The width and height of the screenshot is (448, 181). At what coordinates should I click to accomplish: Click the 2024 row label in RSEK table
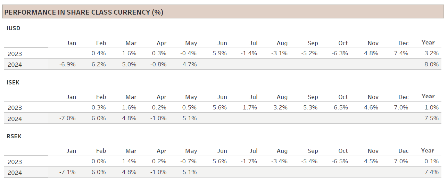[15, 173]
